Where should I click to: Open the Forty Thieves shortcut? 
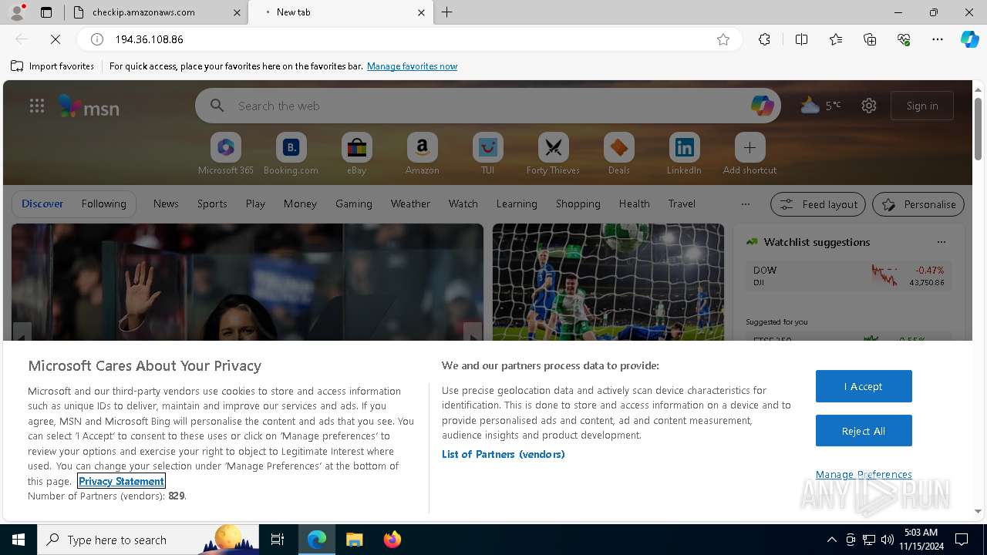click(x=553, y=153)
